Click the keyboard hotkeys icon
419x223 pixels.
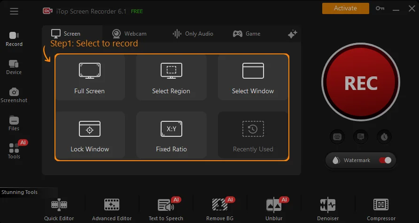pyautogui.click(x=337, y=137)
